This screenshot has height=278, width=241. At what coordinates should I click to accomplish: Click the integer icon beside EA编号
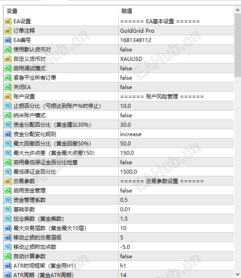[8, 40]
